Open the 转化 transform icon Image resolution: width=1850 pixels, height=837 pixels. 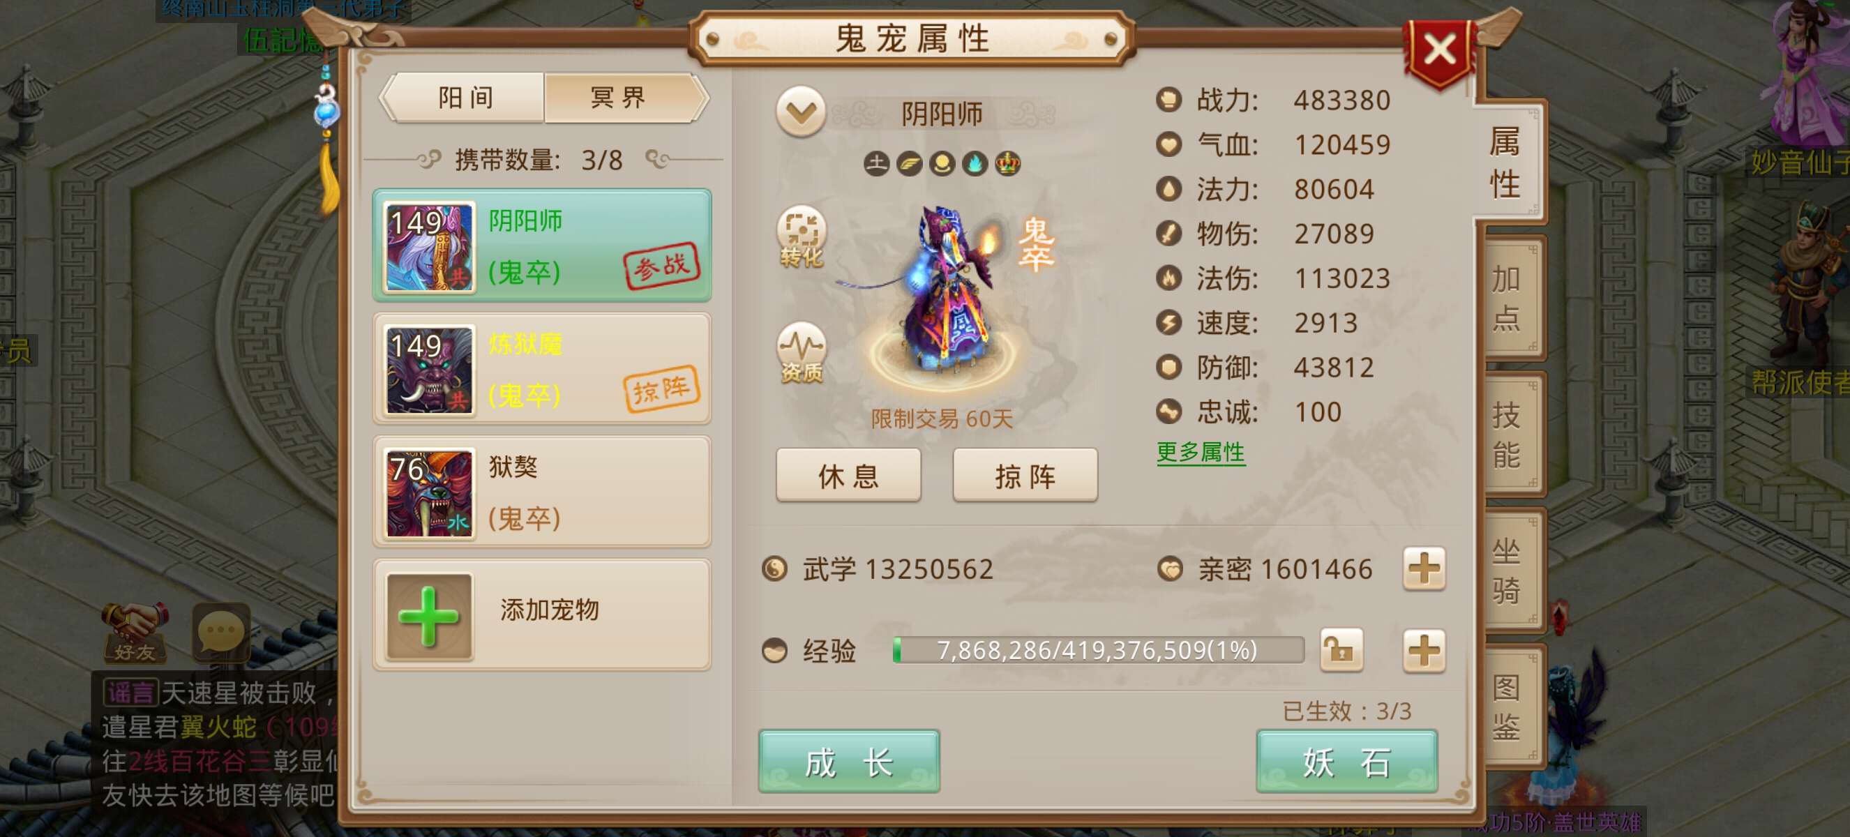[x=801, y=236]
